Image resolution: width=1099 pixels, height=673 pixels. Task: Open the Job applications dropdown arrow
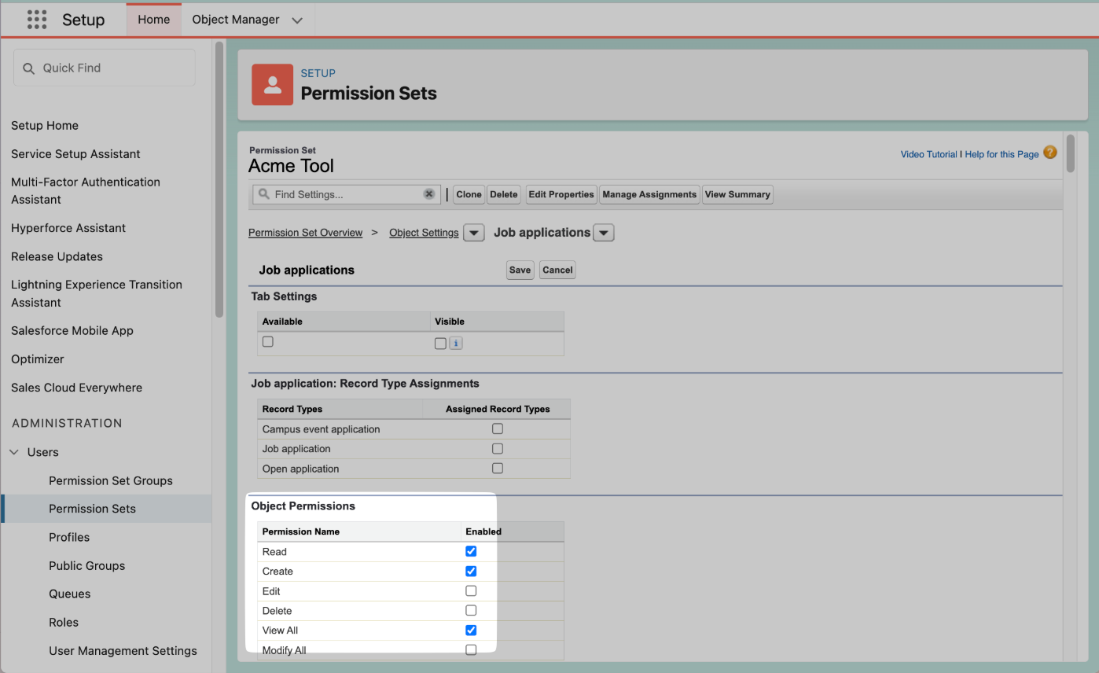click(604, 233)
